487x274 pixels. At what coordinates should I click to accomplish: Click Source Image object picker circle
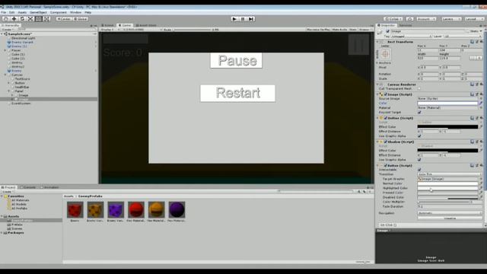(x=481, y=98)
